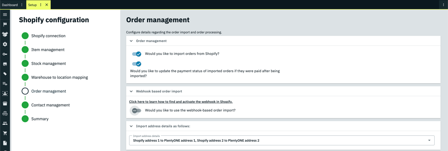This screenshot has width=448, height=151.
Task: Open the settings gear in the sidebar
Action: [x=5, y=44]
